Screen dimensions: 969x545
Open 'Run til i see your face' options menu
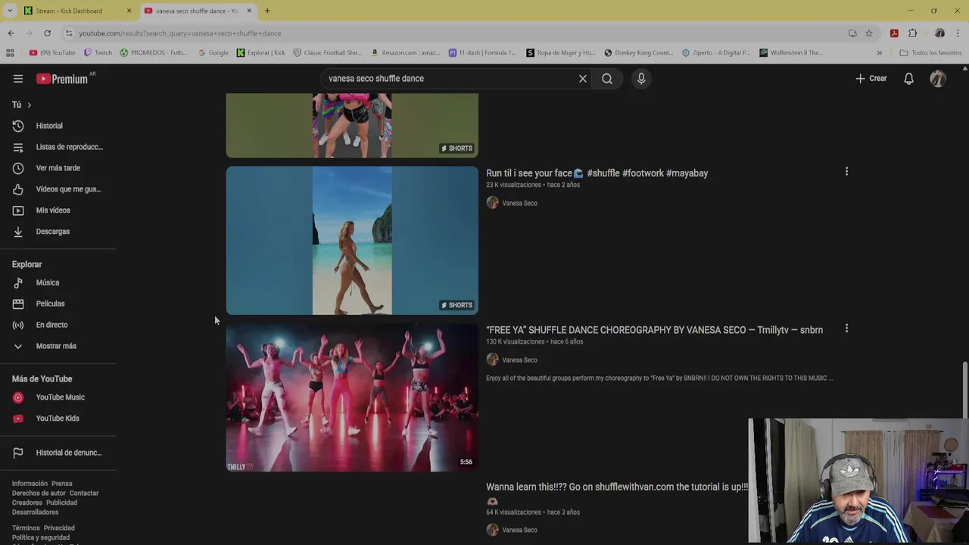(x=846, y=172)
